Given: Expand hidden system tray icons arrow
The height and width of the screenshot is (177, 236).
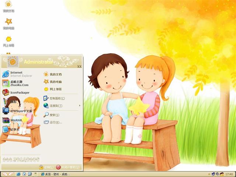Looking at the screenshot, I should [x=209, y=174].
